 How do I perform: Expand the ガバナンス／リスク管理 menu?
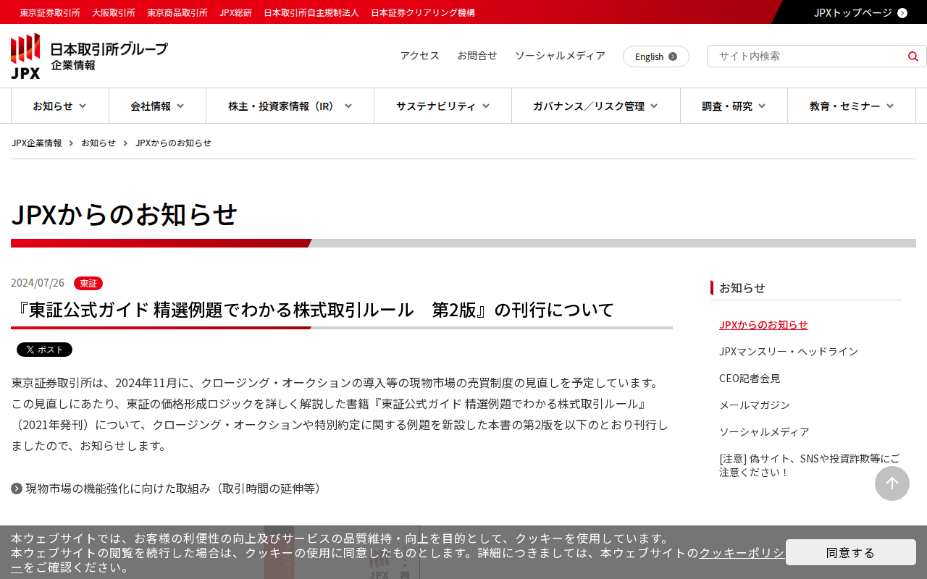[595, 106]
